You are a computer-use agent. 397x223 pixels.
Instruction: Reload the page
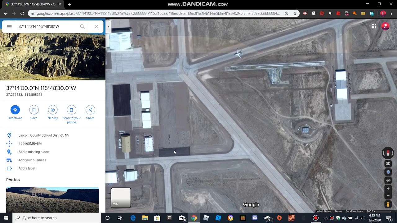point(22,13)
